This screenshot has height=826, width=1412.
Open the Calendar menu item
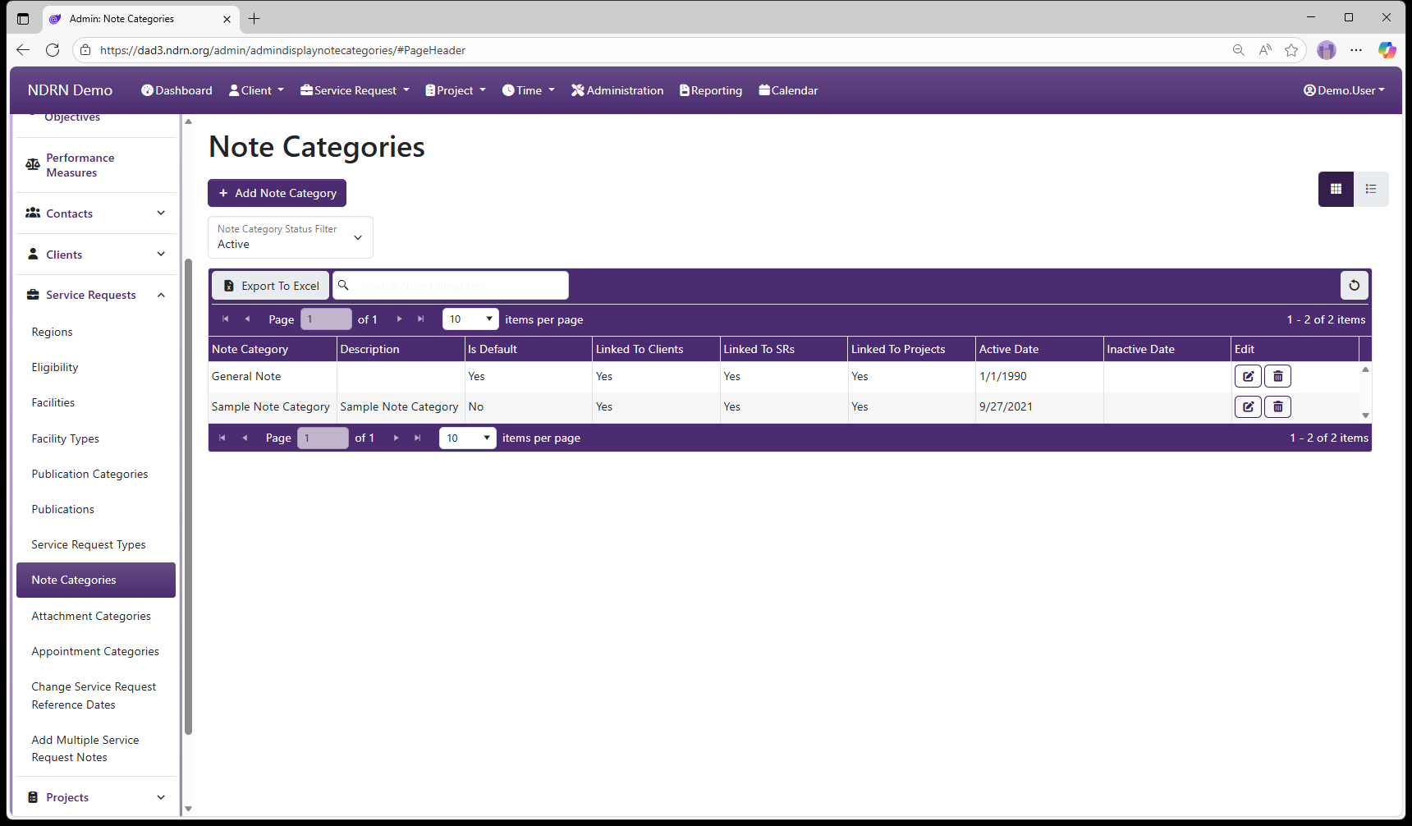point(788,90)
